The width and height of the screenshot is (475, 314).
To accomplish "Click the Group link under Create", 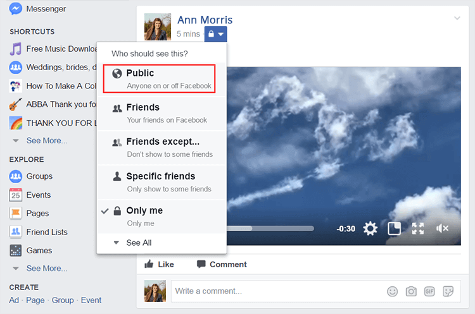I will (63, 300).
